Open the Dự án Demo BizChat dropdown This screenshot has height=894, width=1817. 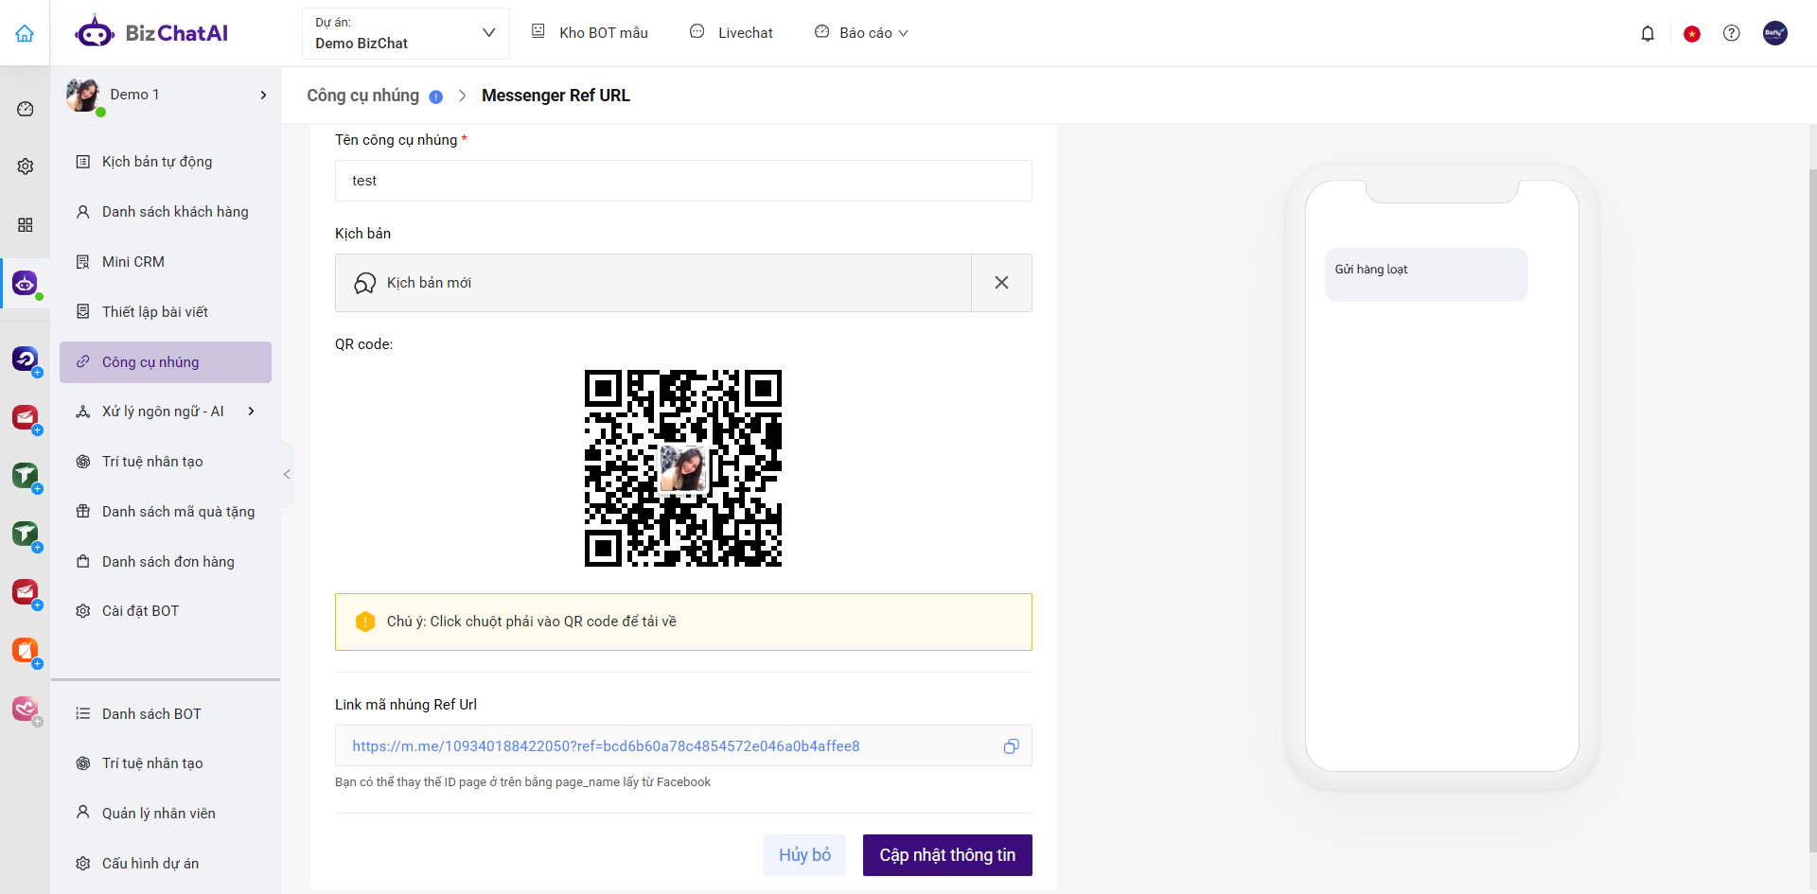[x=406, y=34]
